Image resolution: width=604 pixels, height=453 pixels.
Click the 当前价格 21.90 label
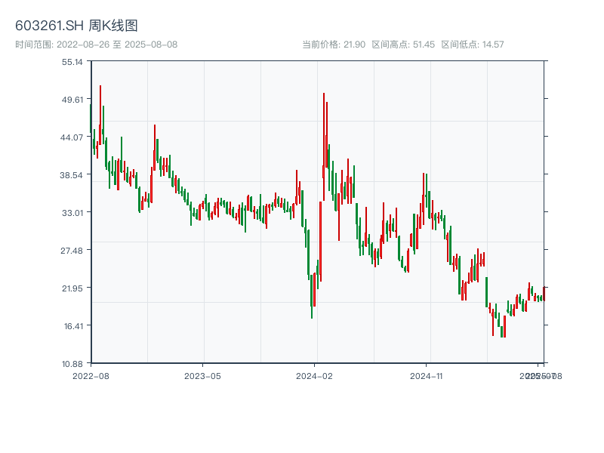point(333,45)
